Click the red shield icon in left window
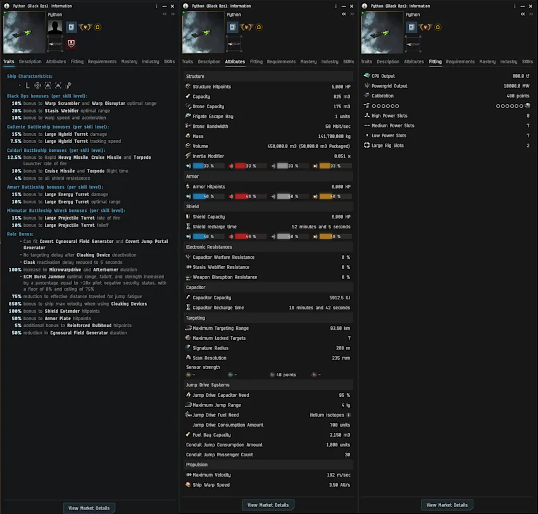The height and width of the screenshot is (514, 538). click(x=71, y=43)
